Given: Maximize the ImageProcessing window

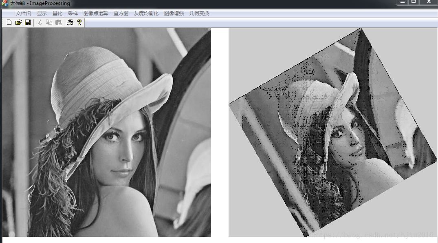Looking at the screenshot, I should pyautogui.click(x=414, y=2).
